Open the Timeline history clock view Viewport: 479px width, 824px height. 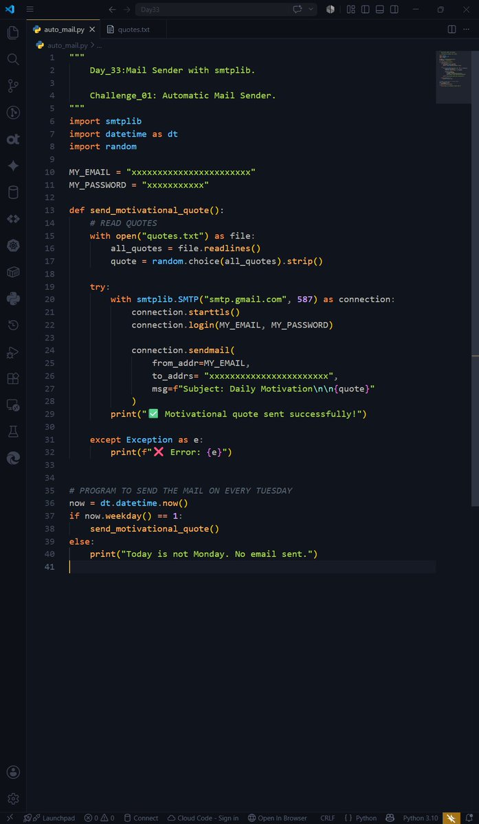pos(13,325)
